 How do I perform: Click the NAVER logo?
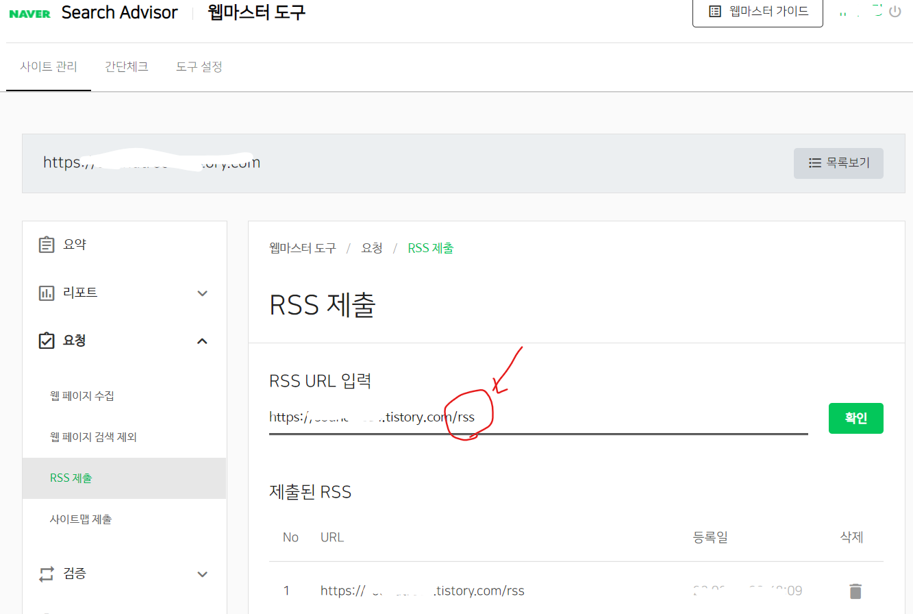[29, 14]
